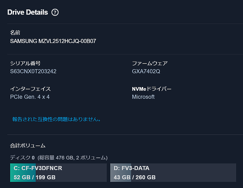Select the drive name SAMSUNG MZVL2512HCJQ-00B07
243x188 pixels.
click(53, 41)
